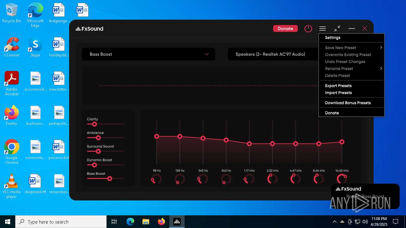Show hidden system tray icons
The image size is (406, 228).
point(334,222)
